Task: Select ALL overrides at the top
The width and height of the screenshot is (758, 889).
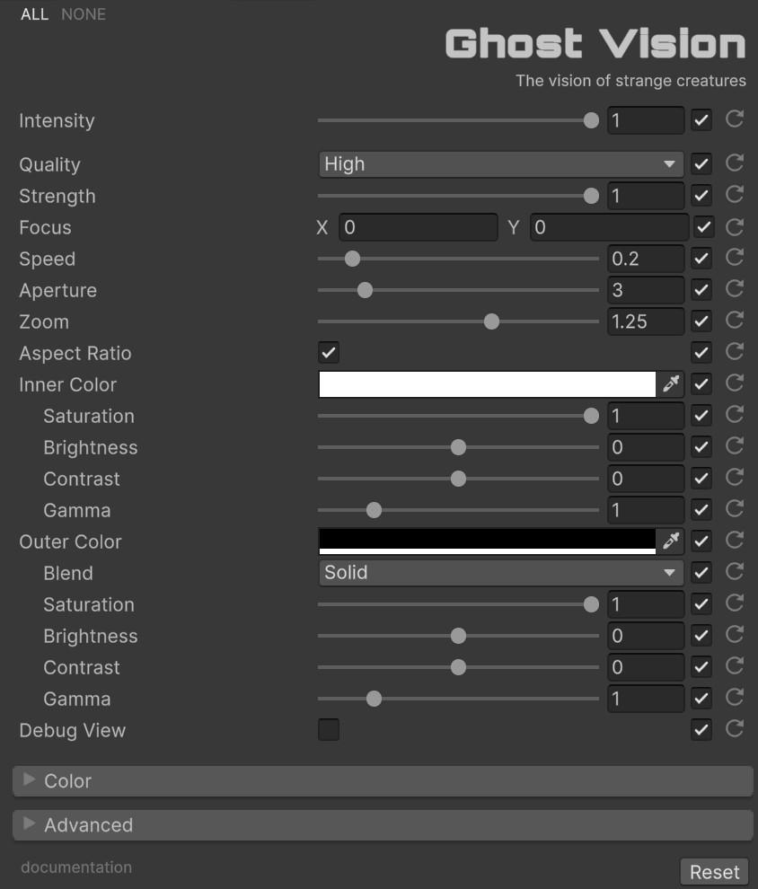Action: 34,14
